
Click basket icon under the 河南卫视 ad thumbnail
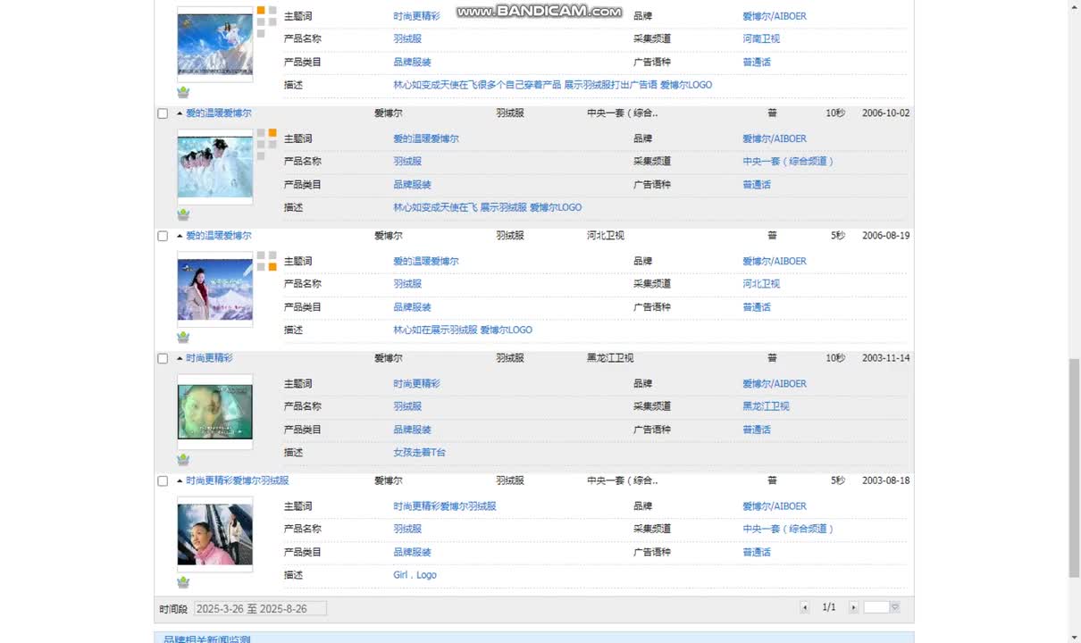[183, 92]
